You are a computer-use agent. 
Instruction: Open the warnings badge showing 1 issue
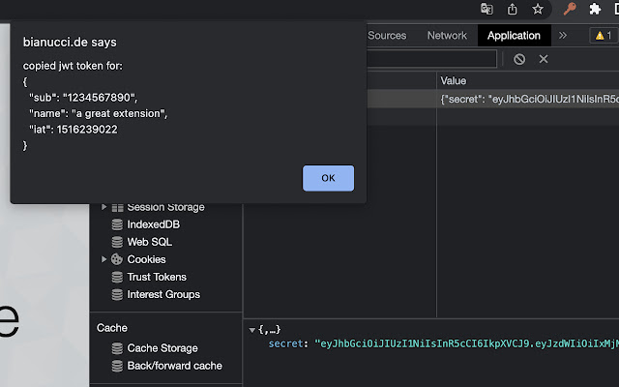coord(602,36)
